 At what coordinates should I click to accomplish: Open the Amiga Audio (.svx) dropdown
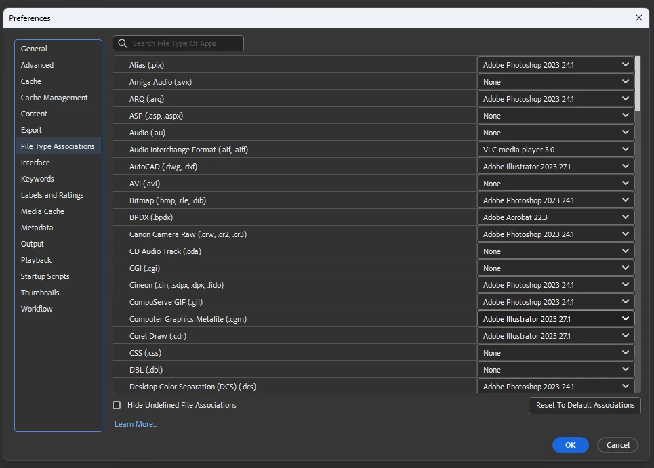pyautogui.click(x=556, y=82)
